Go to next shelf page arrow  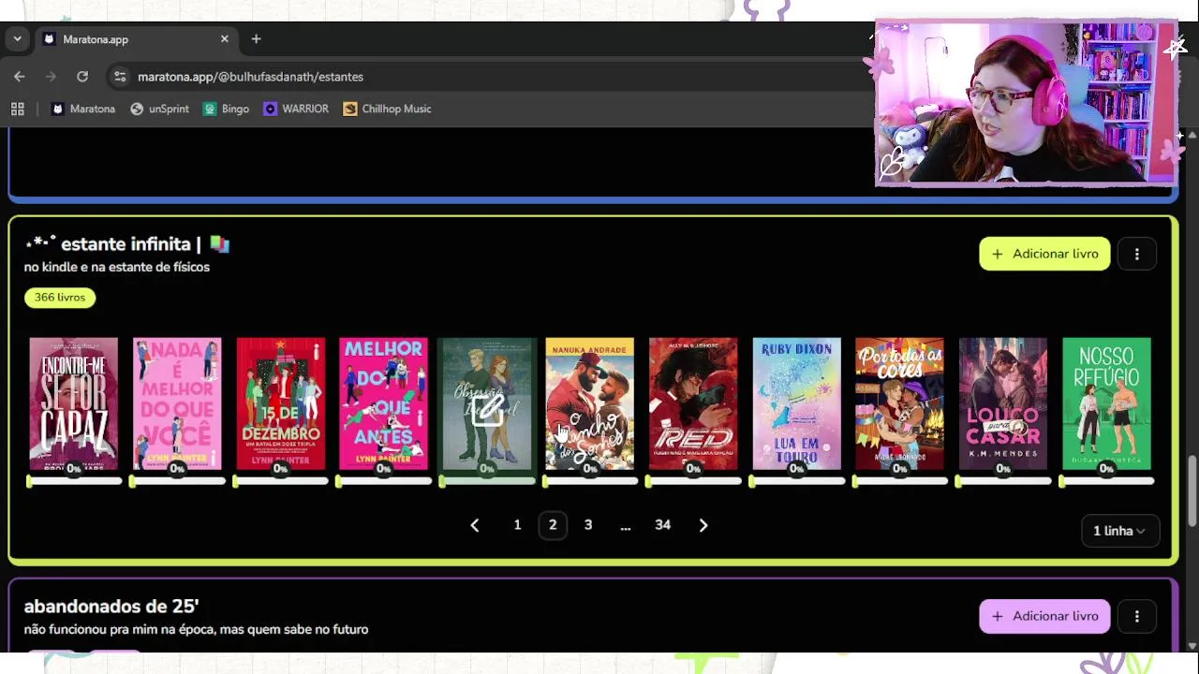[703, 525]
